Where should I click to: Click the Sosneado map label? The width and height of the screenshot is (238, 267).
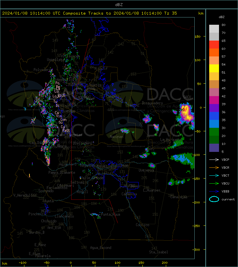pos(46,191)
